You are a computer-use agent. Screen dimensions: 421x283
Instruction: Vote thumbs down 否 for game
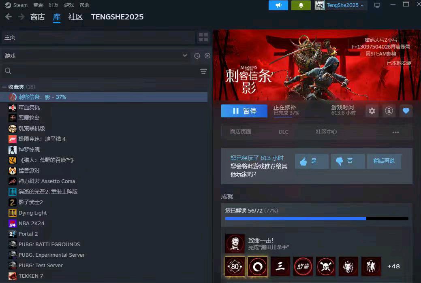point(348,161)
